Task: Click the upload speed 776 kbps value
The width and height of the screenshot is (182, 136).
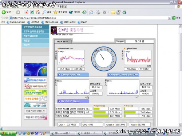Action: tap(131, 69)
